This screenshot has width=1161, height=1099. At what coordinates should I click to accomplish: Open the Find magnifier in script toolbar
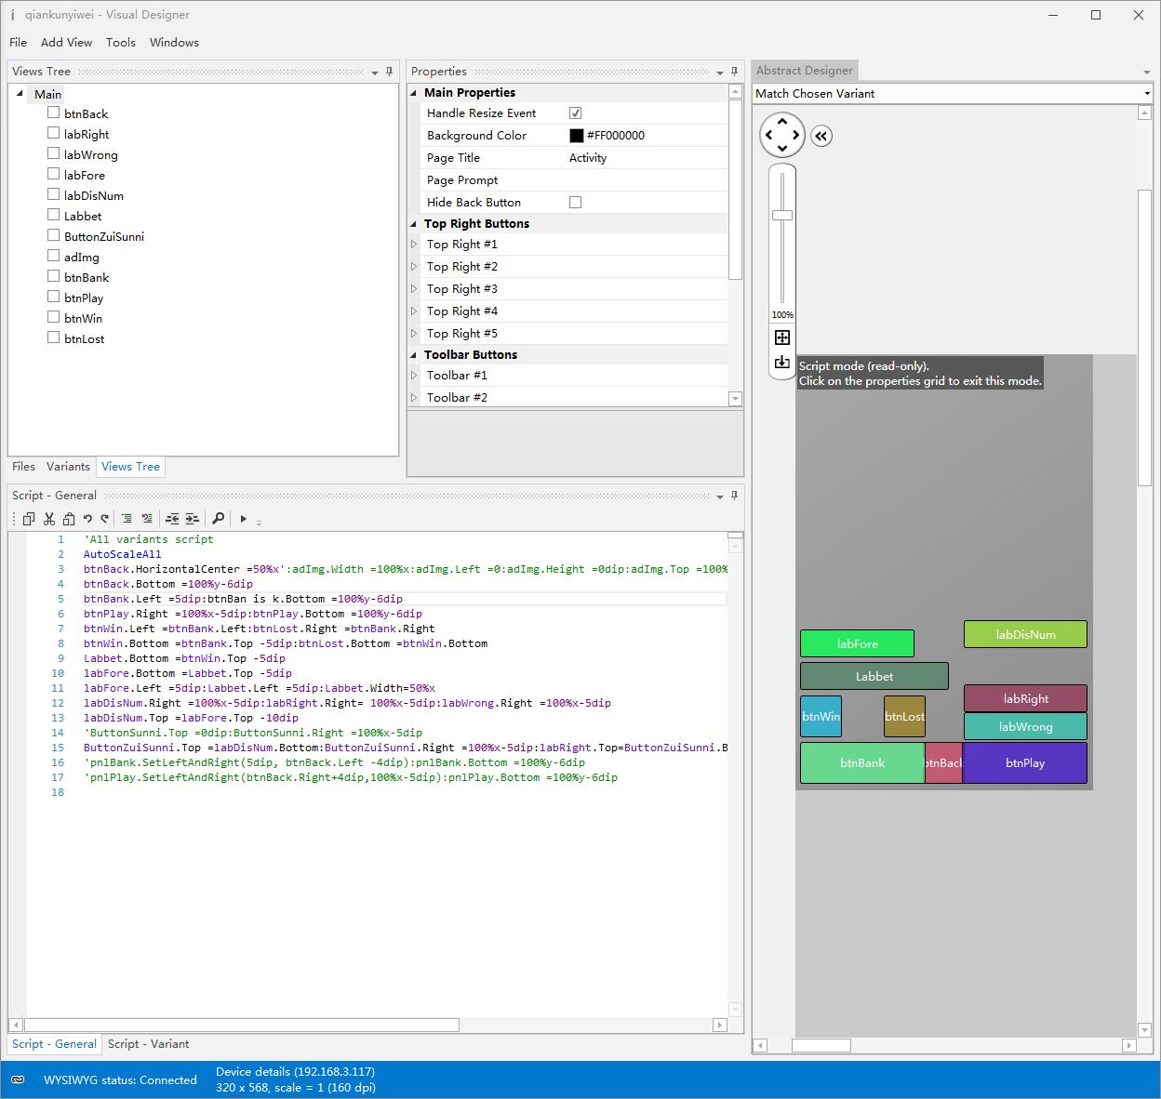point(218,519)
